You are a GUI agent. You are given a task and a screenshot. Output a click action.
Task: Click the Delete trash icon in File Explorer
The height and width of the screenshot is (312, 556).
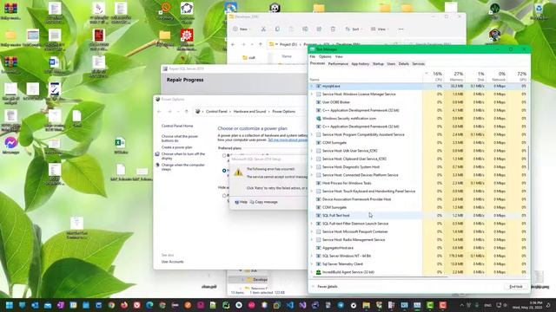pos(333,29)
